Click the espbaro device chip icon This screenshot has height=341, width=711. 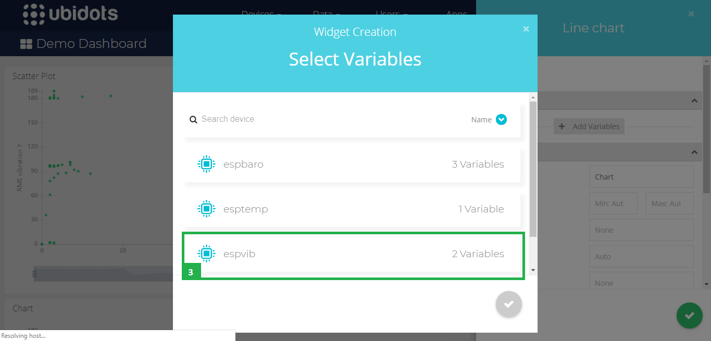click(x=206, y=164)
